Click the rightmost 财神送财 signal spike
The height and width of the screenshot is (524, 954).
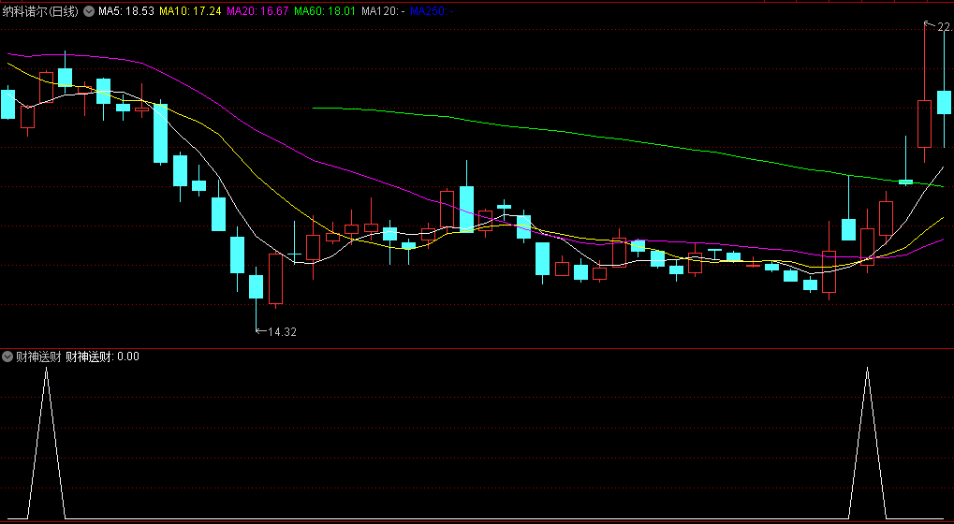867,443
